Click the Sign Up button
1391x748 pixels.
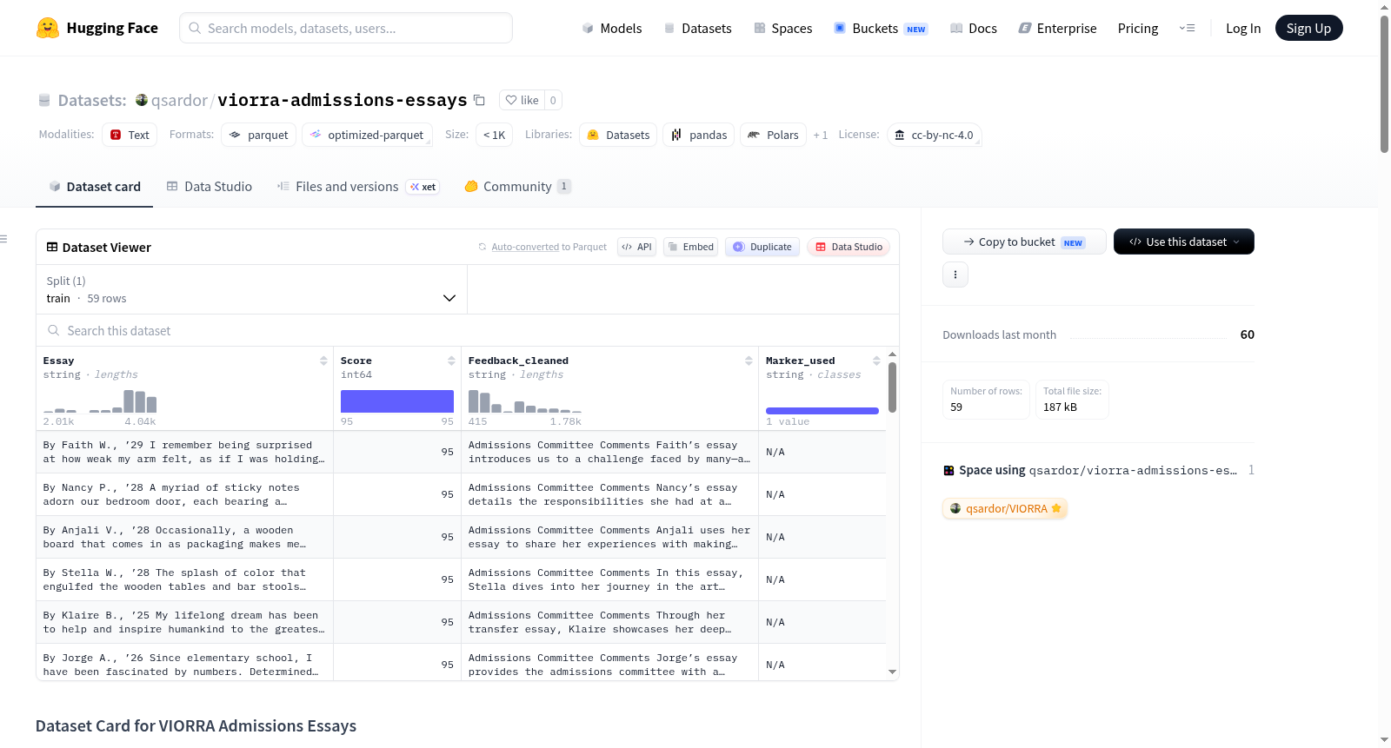1309,28
